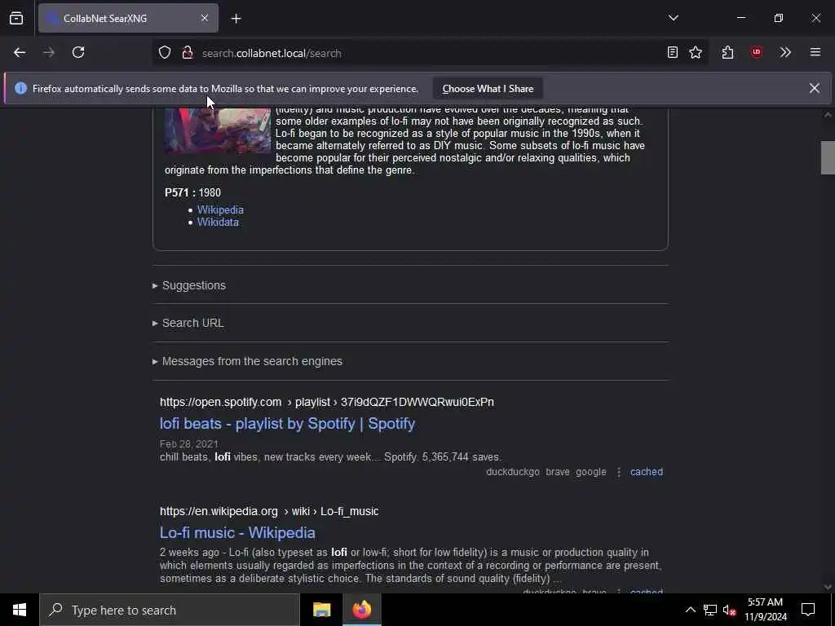This screenshot has width=835, height=626.
Task: Click the 'Feb 28, 2021' result date
Action: [189, 444]
